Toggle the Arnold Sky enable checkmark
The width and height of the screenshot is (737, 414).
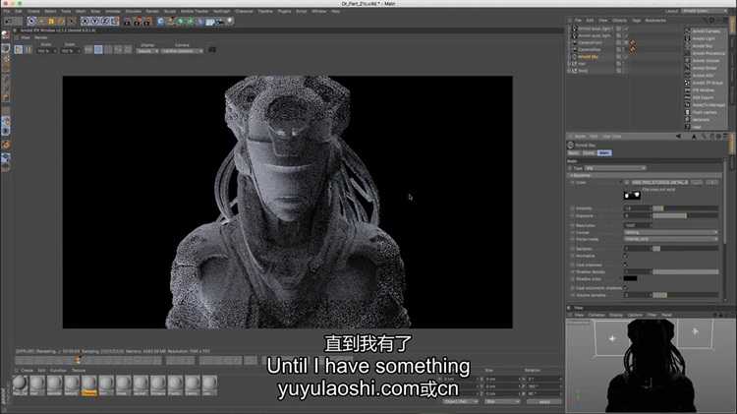coord(626,56)
